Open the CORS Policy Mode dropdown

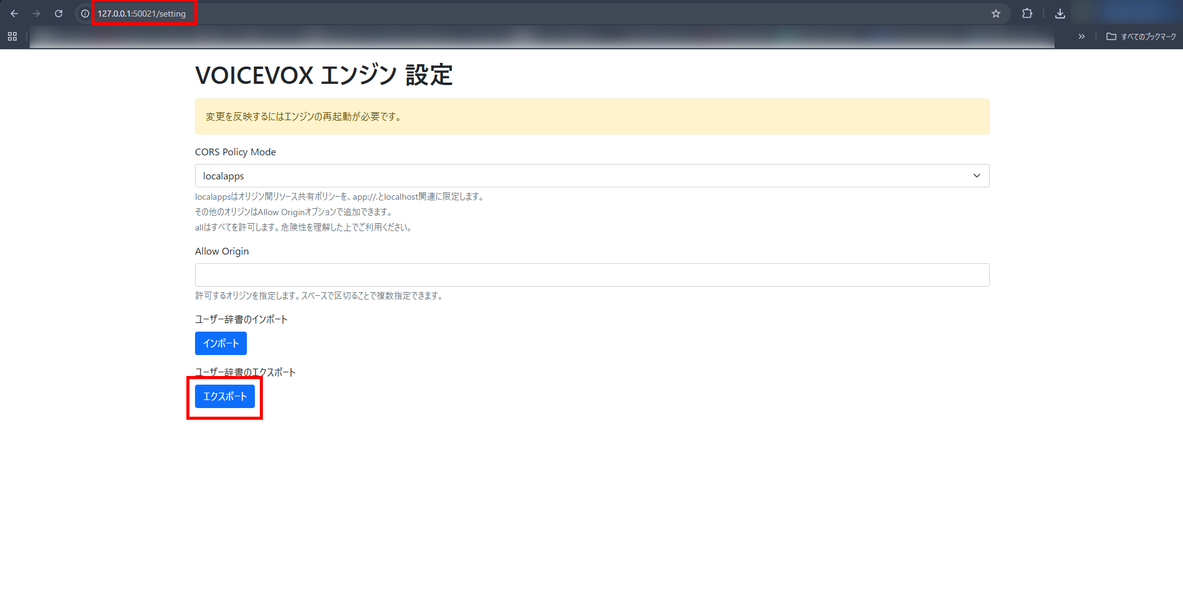[592, 176]
